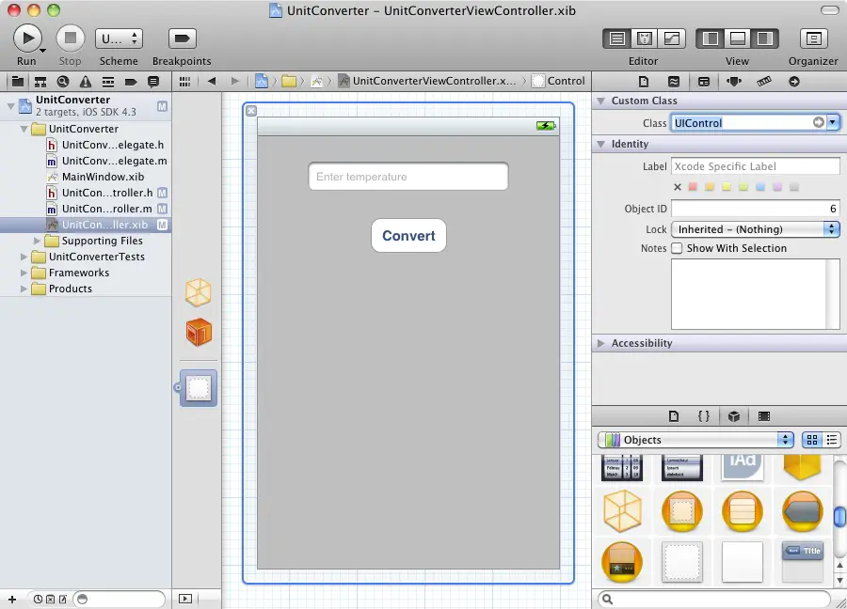Select MainWindow.xib in the project navigator
This screenshot has height=609, width=847.
point(102,177)
